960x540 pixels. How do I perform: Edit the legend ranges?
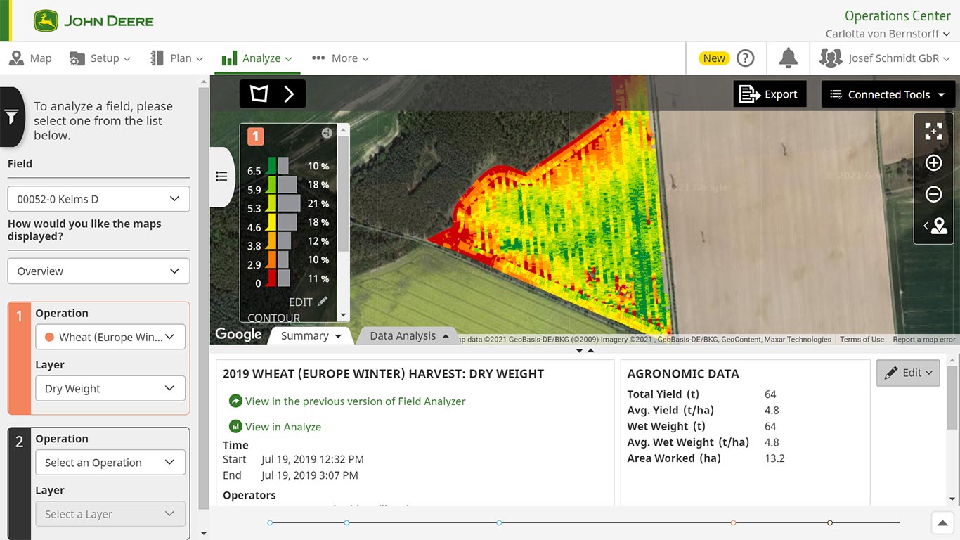click(x=308, y=302)
